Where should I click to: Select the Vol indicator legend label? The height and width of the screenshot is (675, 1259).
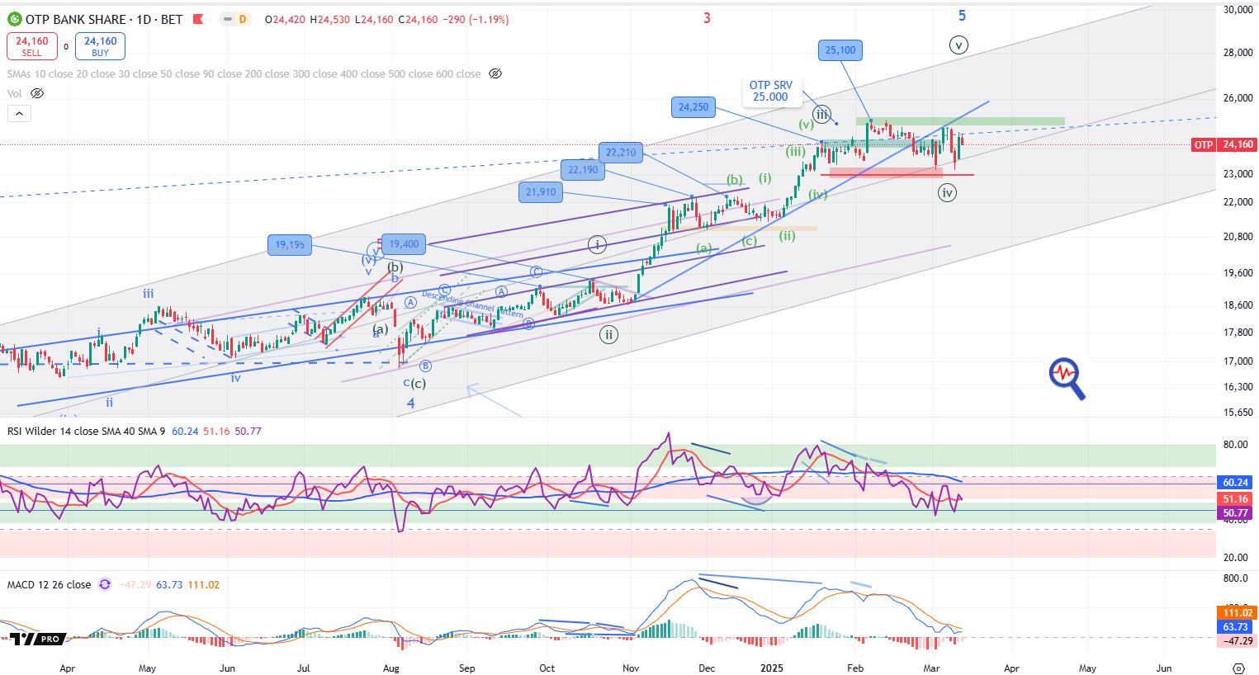coord(15,93)
